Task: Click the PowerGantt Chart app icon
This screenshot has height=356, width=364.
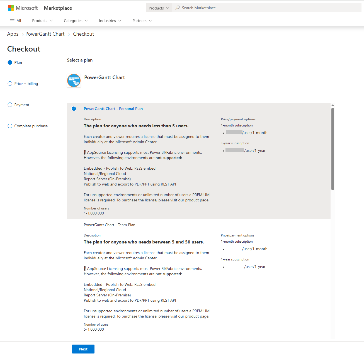Action: point(74,81)
